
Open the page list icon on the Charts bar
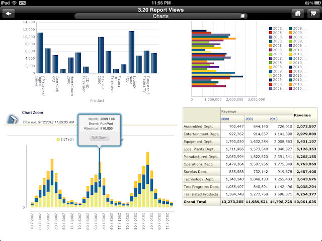[x=243, y=16]
